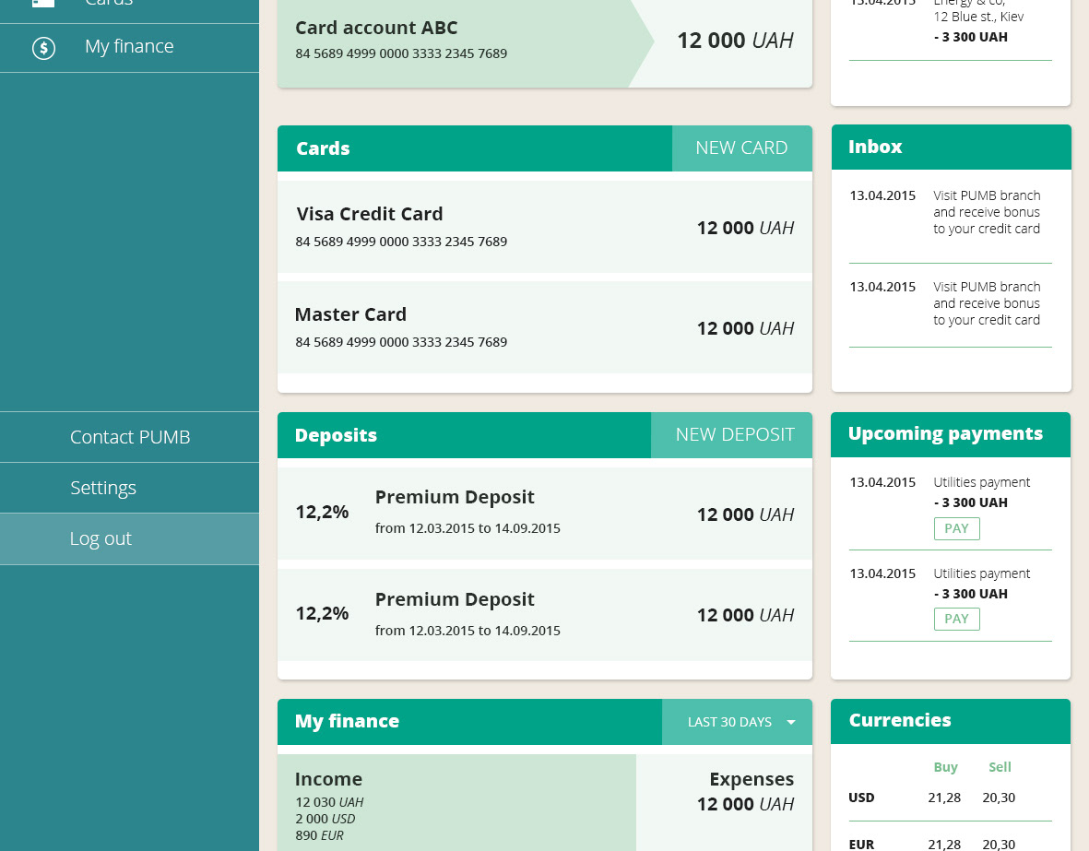Open the second Premium Deposit entry
1089x851 pixels.
coord(544,615)
